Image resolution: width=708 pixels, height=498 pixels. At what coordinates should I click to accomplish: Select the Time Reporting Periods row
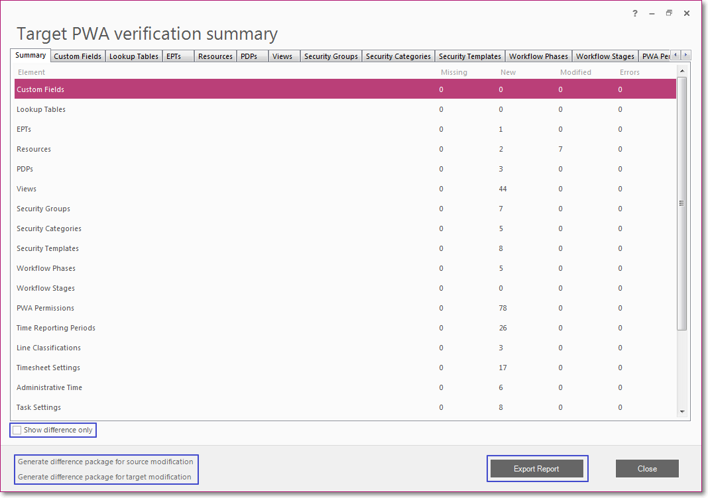345,328
